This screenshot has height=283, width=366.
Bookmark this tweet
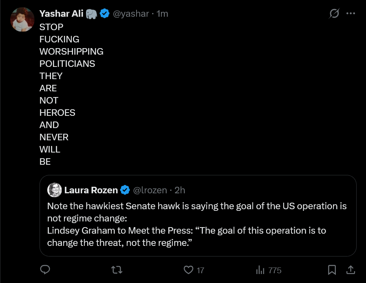pyautogui.click(x=332, y=270)
